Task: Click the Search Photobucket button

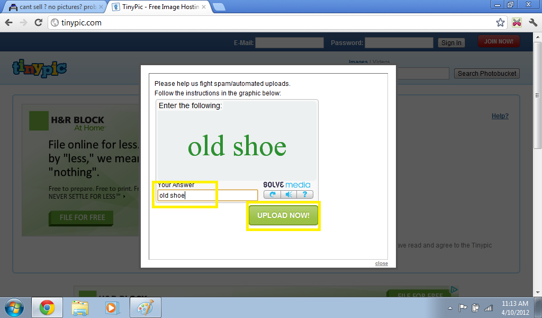Action: (x=486, y=74)
